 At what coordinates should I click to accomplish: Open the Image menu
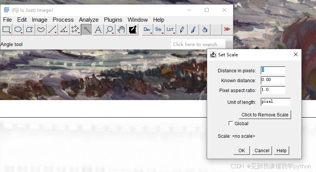pyautogui.click(x=39, y=20)
